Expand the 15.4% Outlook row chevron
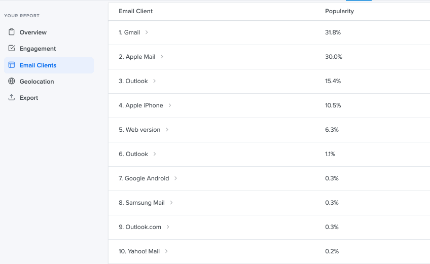This screenshot has height=264, width=430. 154,81
